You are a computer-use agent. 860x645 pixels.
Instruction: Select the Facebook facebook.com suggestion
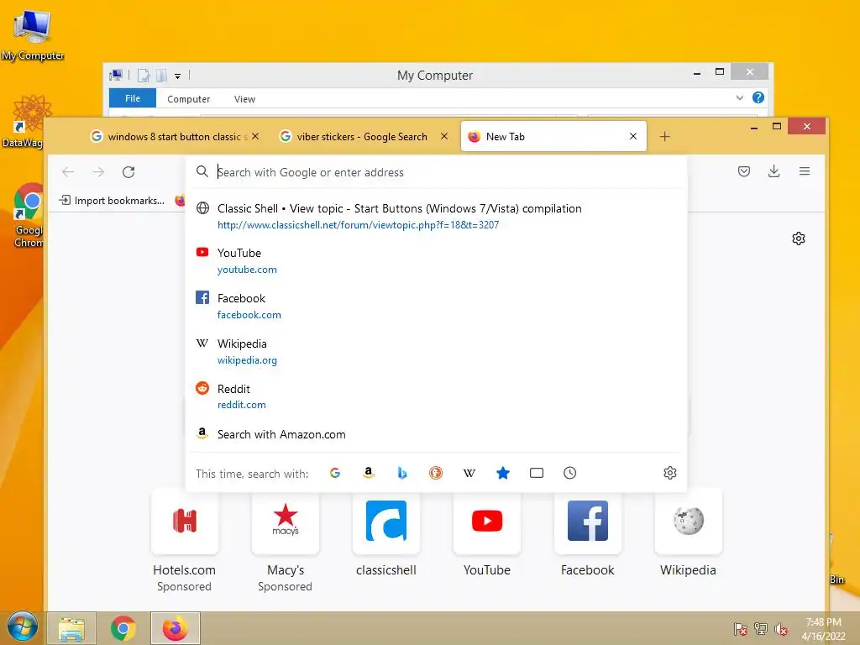click(436, 306)
